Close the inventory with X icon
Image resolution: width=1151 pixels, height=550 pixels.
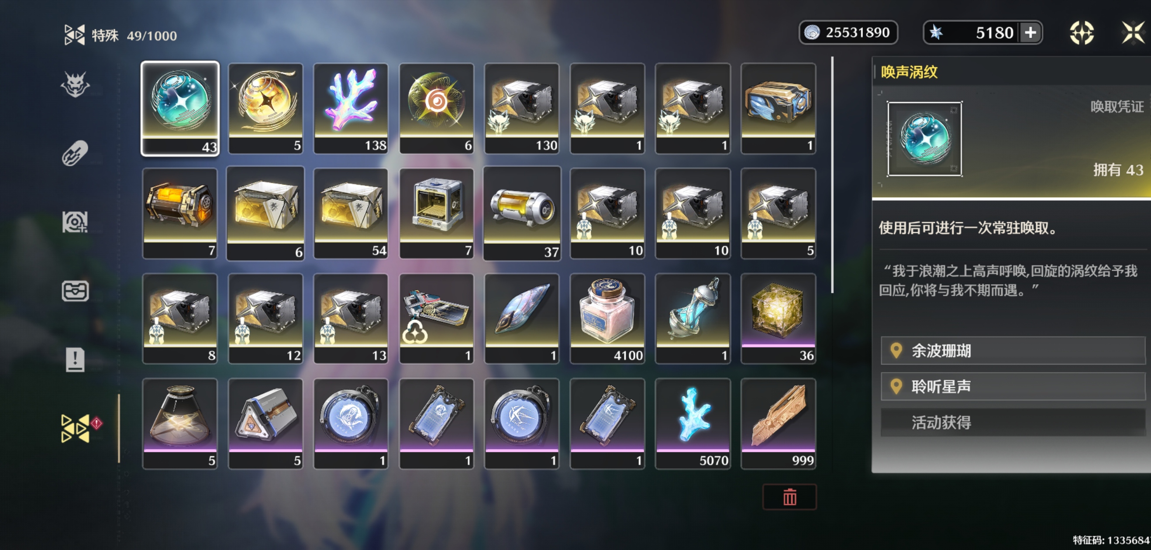pyautogui.click(x=1133, y=33)
